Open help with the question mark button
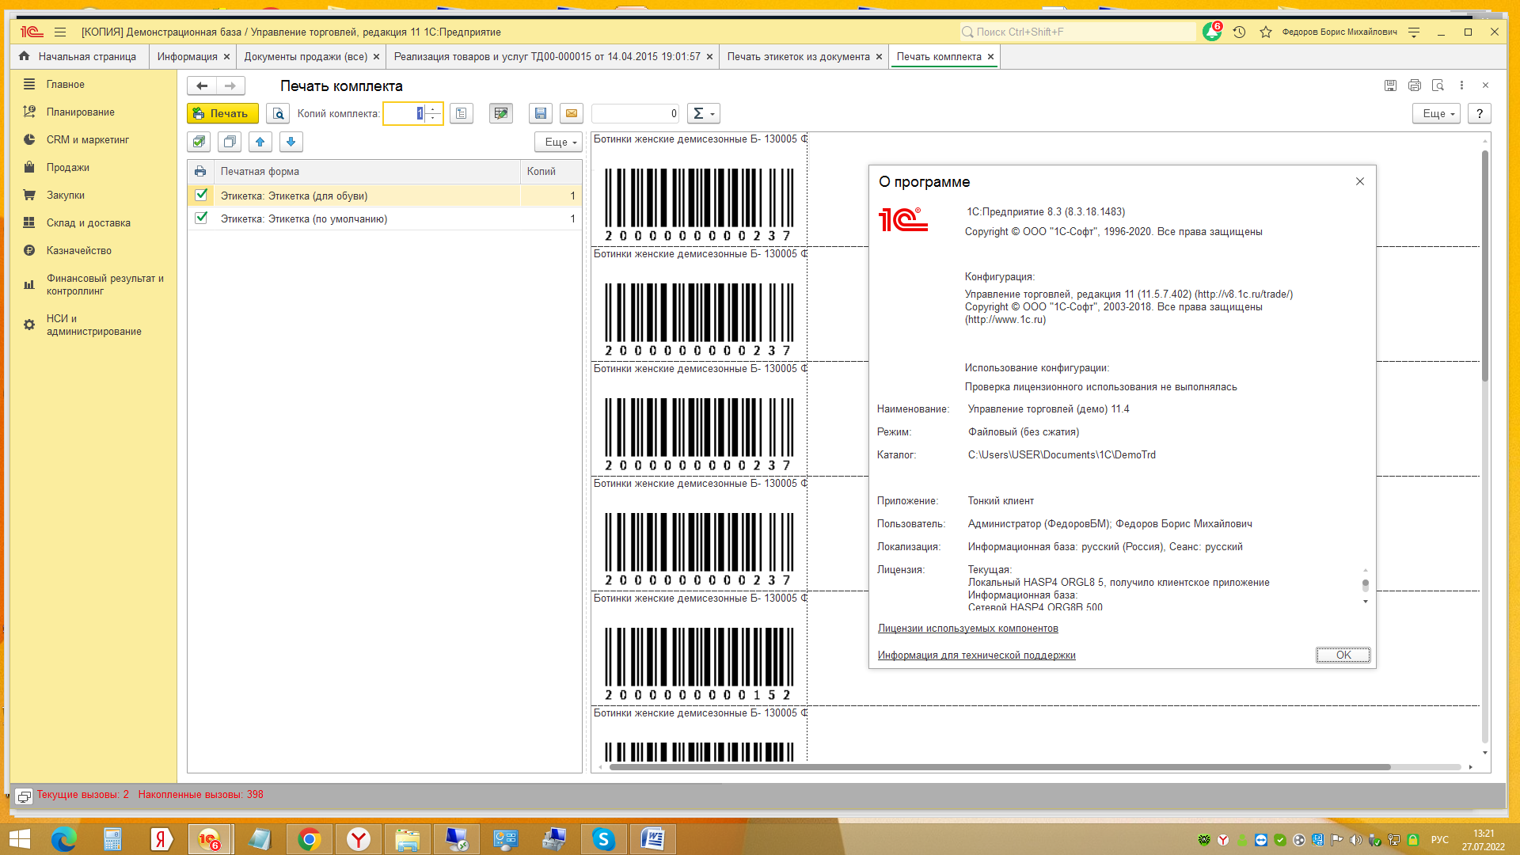1520x855 pixels. click(x=1480, y=113)
